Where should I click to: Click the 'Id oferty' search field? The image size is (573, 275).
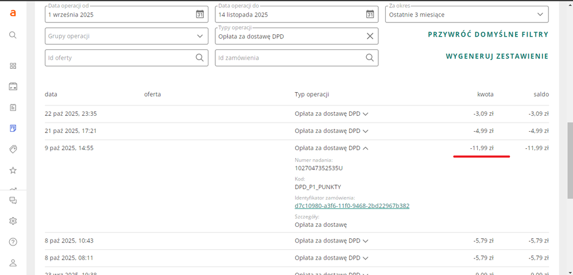(118, 58)
